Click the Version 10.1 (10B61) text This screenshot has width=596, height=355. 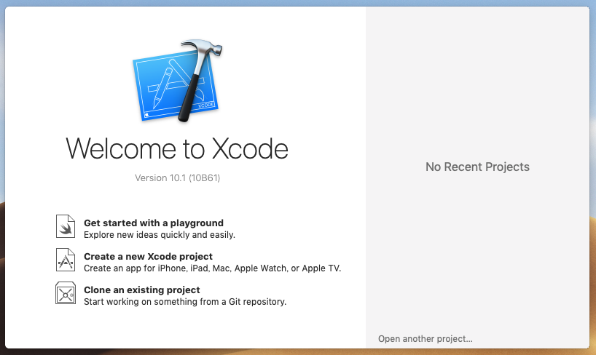(x=178, y=177)
